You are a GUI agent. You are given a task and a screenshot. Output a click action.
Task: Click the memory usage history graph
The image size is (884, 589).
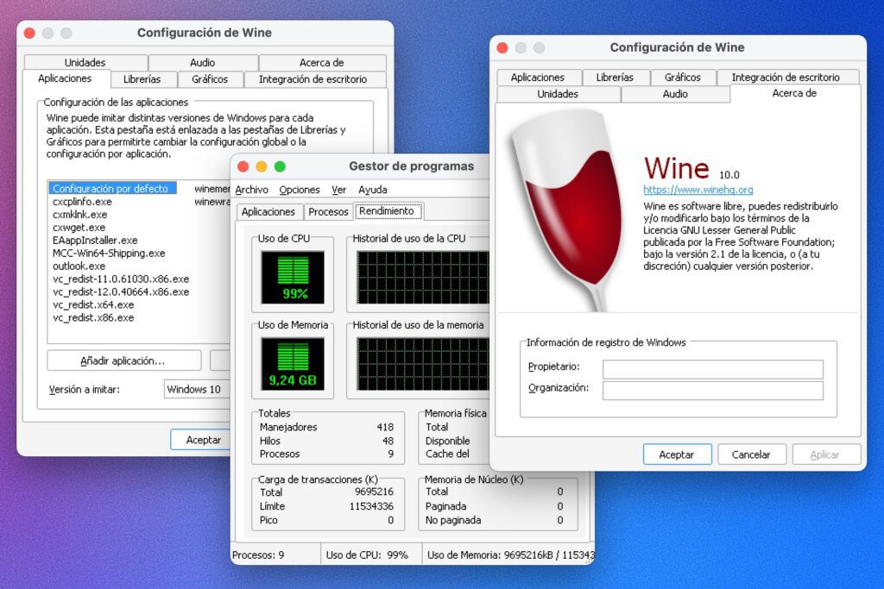(423, 364)
